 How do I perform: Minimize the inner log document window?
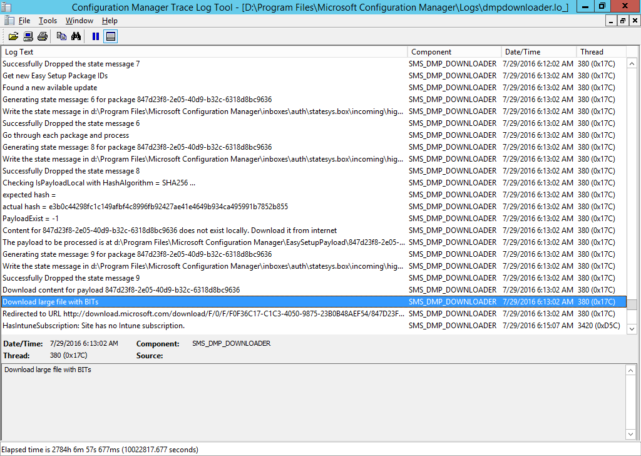(611, 21)
